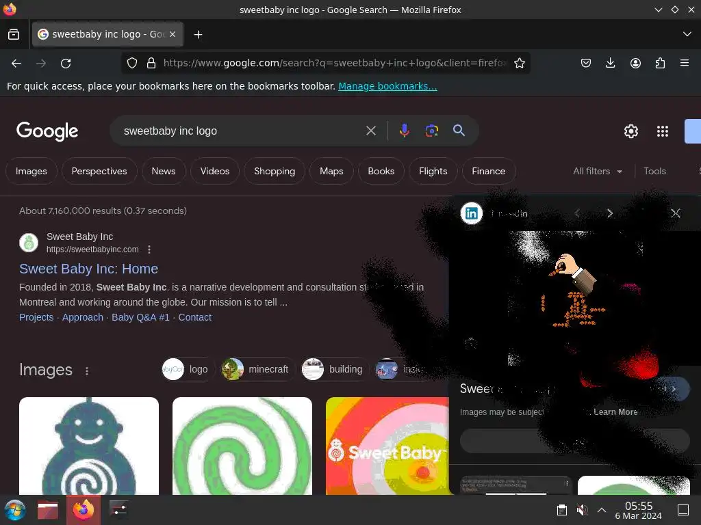Open the Approach sitelink
The width and height of the screenshot is (701, 525).
(x=83, y=317)
